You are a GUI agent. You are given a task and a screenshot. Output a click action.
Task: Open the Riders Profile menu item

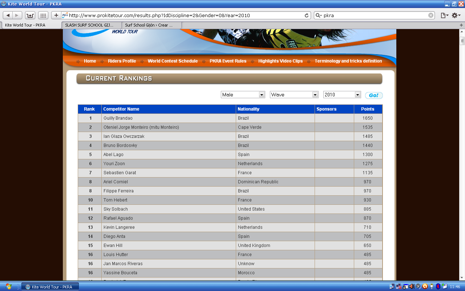click(122, 61)
